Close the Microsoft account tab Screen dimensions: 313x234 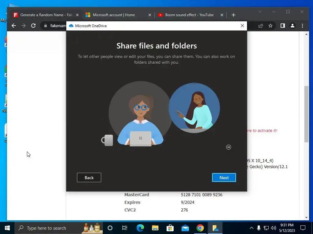pyautogui.click(x=150, y=15)
